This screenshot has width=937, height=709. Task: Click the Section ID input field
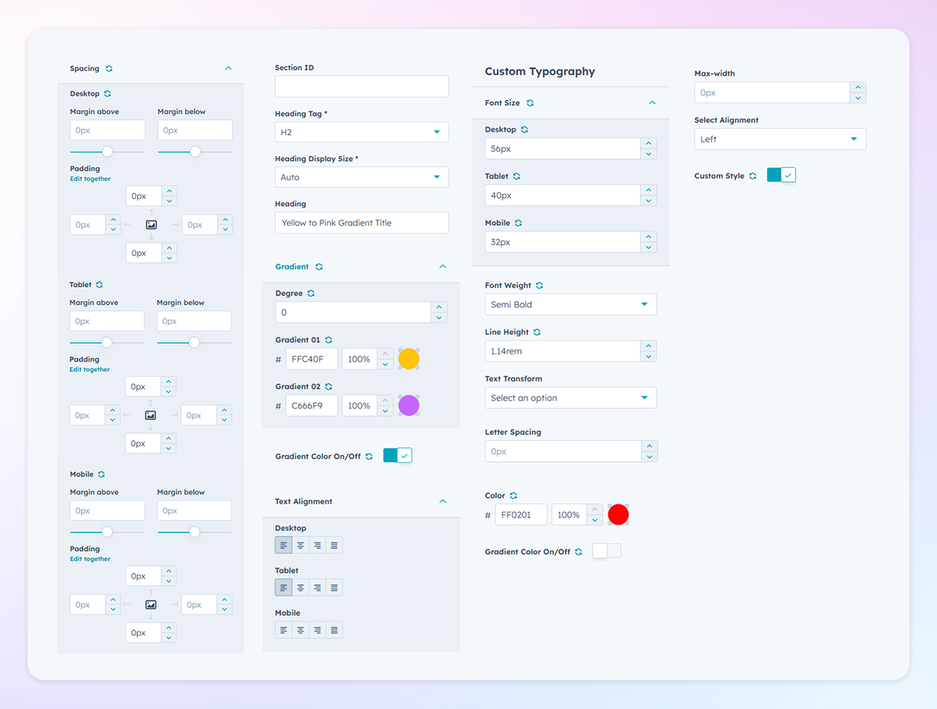point(361,86)
